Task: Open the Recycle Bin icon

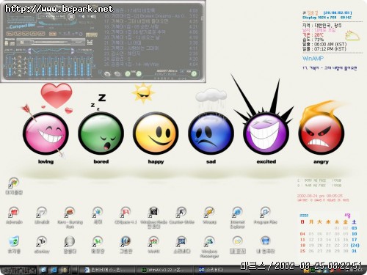Action: pos(14,244)
